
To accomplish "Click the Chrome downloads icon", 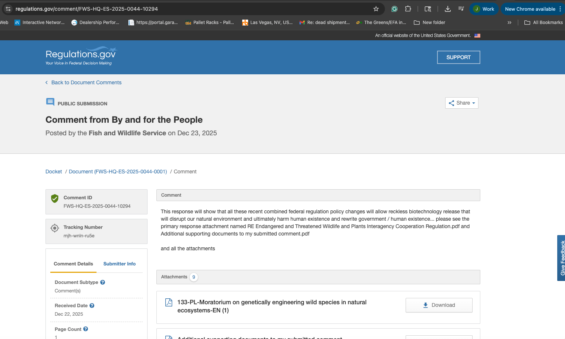I will 447,9.
